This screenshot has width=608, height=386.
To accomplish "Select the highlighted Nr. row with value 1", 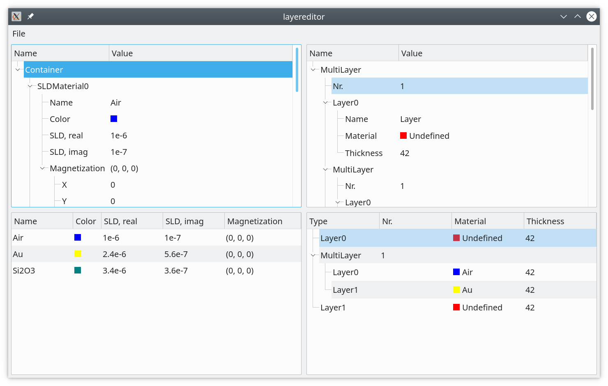I will [x=460, y=86].
